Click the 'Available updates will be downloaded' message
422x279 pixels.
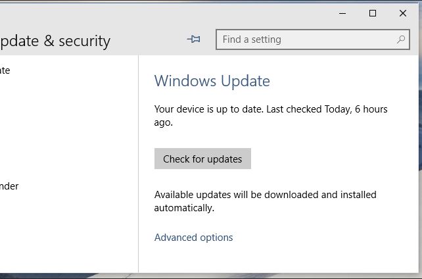point(265,201)
